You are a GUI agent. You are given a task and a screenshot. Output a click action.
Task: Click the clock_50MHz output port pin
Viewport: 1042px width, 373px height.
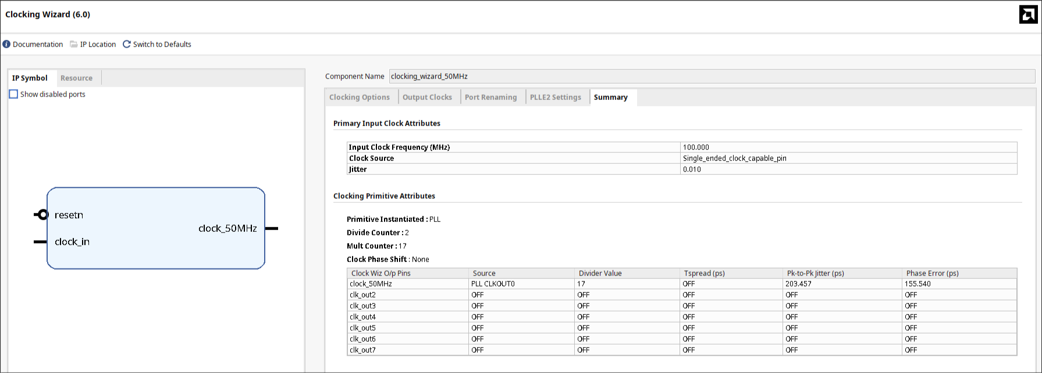click(x=272, y=228)
